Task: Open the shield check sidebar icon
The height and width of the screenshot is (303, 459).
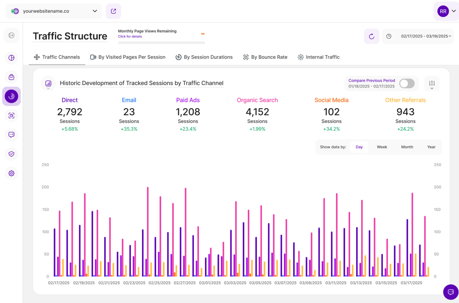Action: [12, 154]
